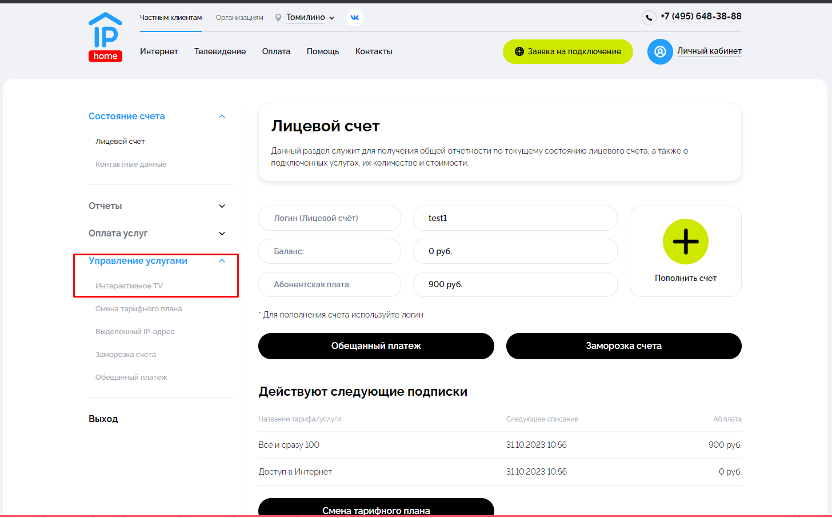Viewport: 832px width, 518px height.
Task: Select Интерактивное TV in the sidebar
Action: coord(129,286)
